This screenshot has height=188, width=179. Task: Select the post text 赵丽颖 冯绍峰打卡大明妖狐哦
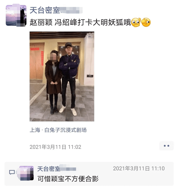point(80,22)
